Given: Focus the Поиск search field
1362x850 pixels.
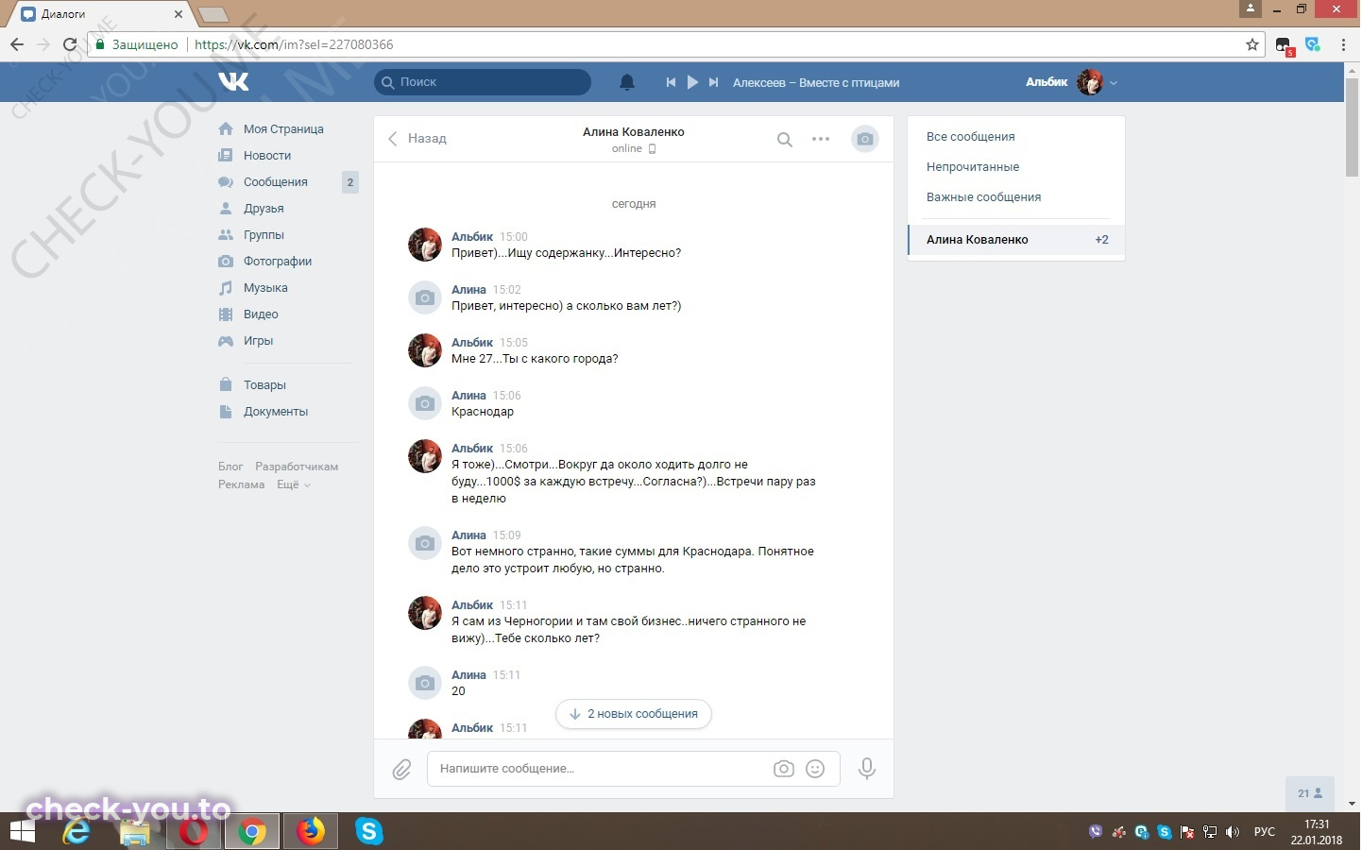Looking at the screenshot, I should click(x=483, y=82).
